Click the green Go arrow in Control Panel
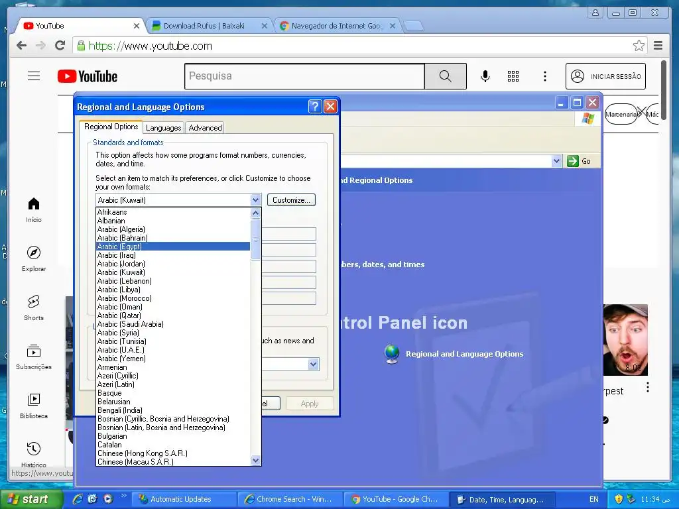679x509 pixels. point(572,161)
